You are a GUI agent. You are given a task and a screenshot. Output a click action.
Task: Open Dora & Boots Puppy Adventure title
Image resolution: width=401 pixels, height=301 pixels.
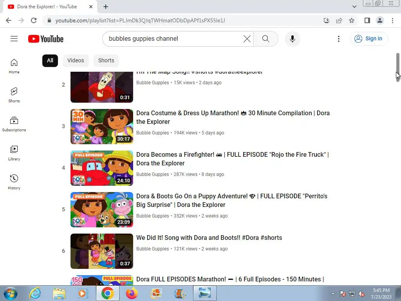click(x=232, y=200)
